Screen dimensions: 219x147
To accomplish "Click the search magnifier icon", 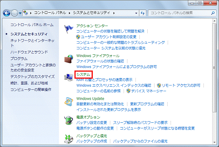I will 213,13.
